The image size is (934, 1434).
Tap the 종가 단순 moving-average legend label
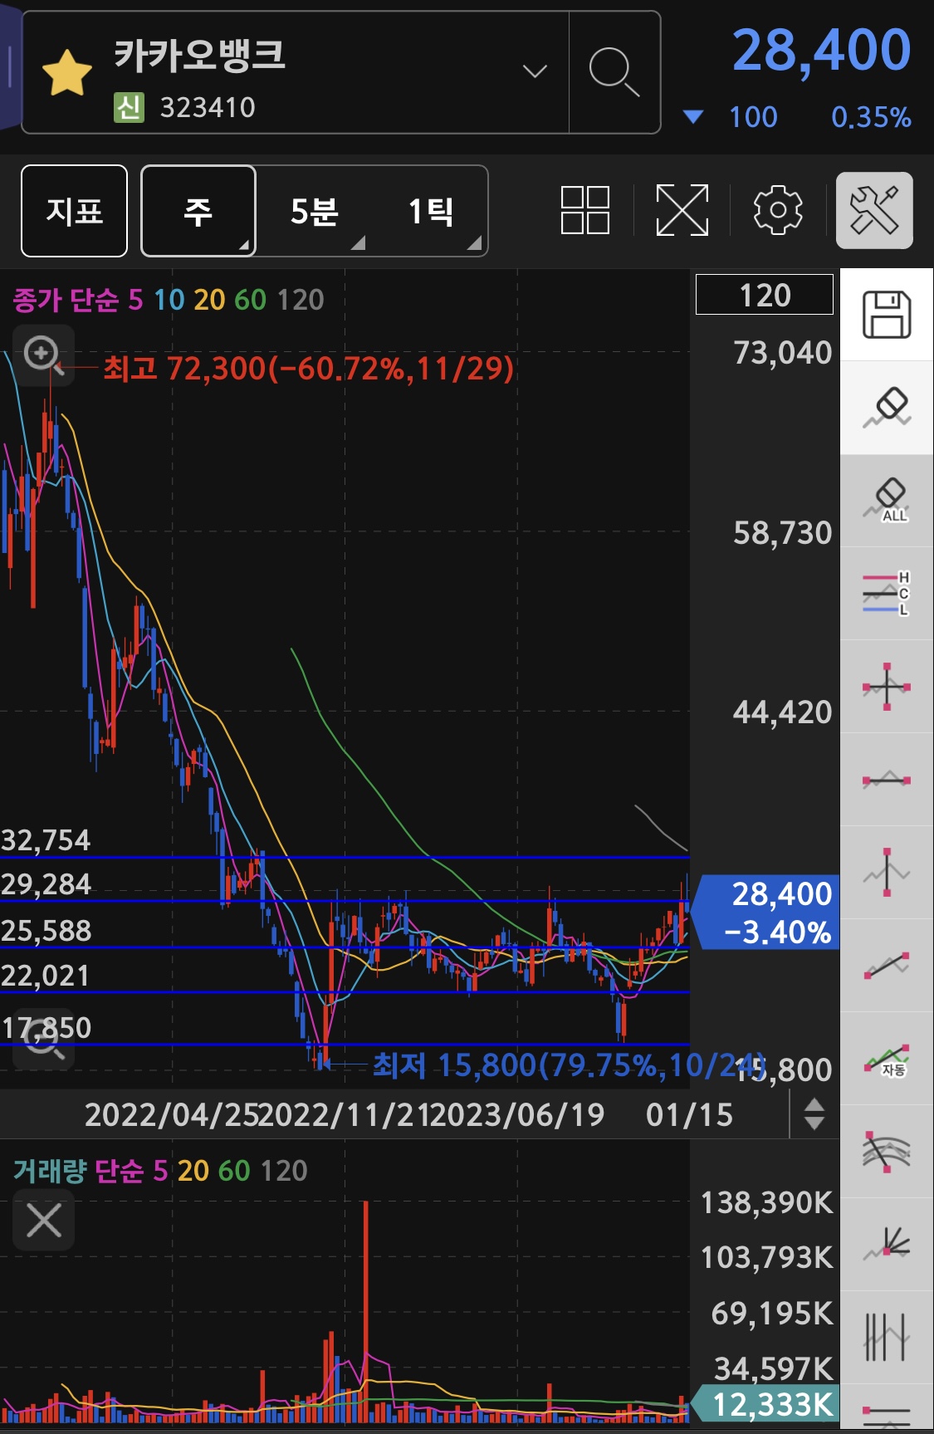tap(66, 300)
